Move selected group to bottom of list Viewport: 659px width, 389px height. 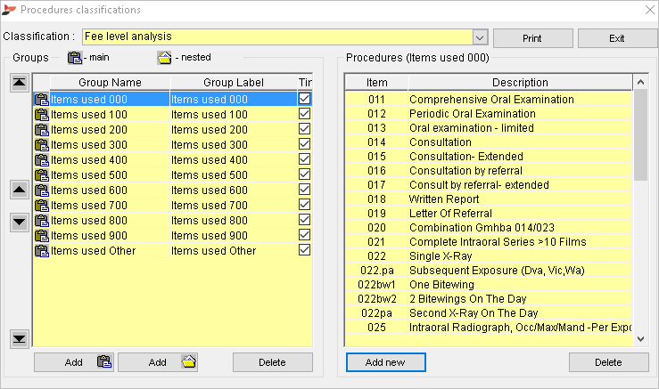pyautogui.click(x=20, y=339)
